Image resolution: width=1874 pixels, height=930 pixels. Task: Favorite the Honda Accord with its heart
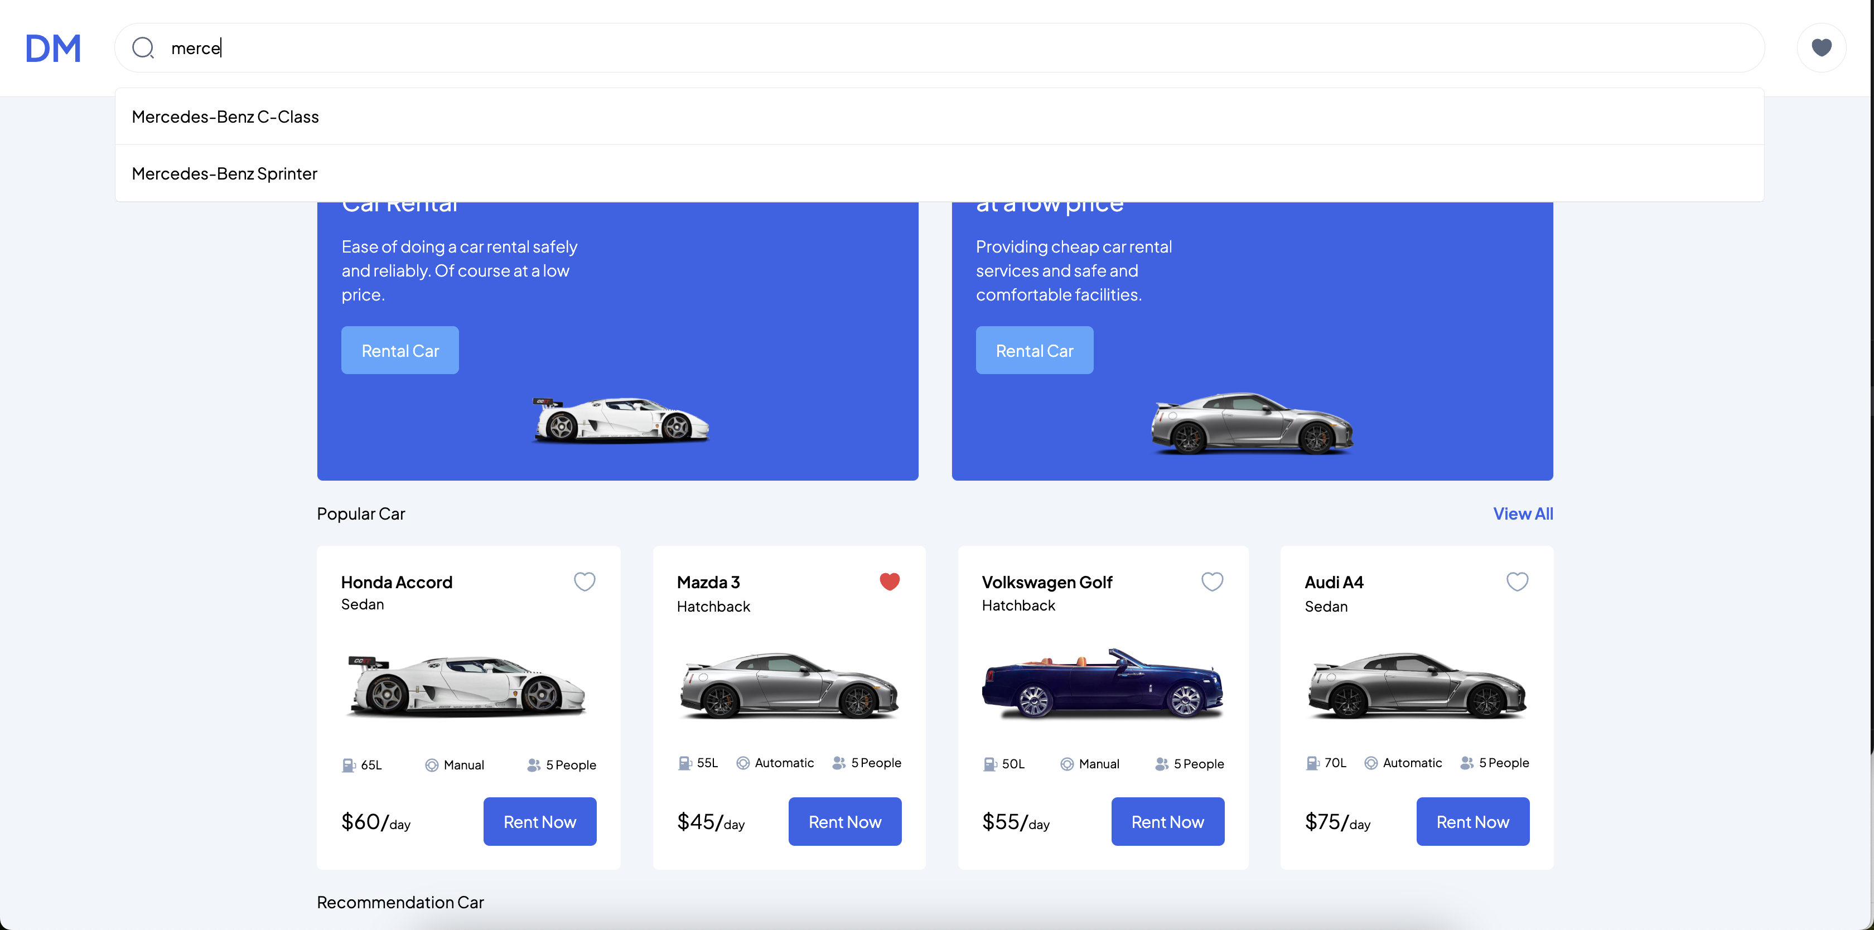[584, 581]
